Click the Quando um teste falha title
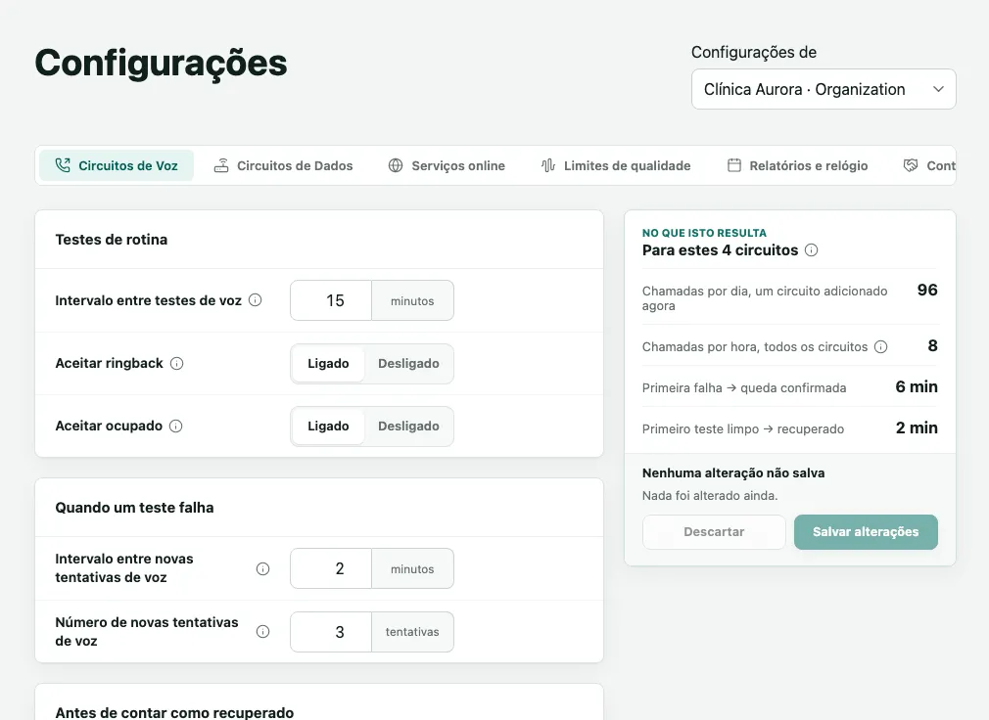Viewport: 989px width, 720px height. point(134,508)
